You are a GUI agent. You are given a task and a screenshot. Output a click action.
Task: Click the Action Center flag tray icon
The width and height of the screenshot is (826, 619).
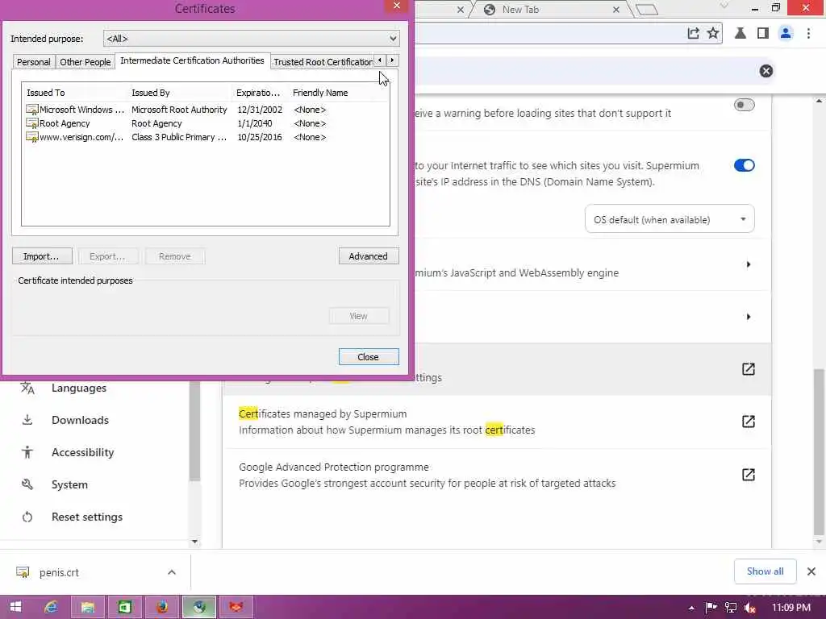711,608
